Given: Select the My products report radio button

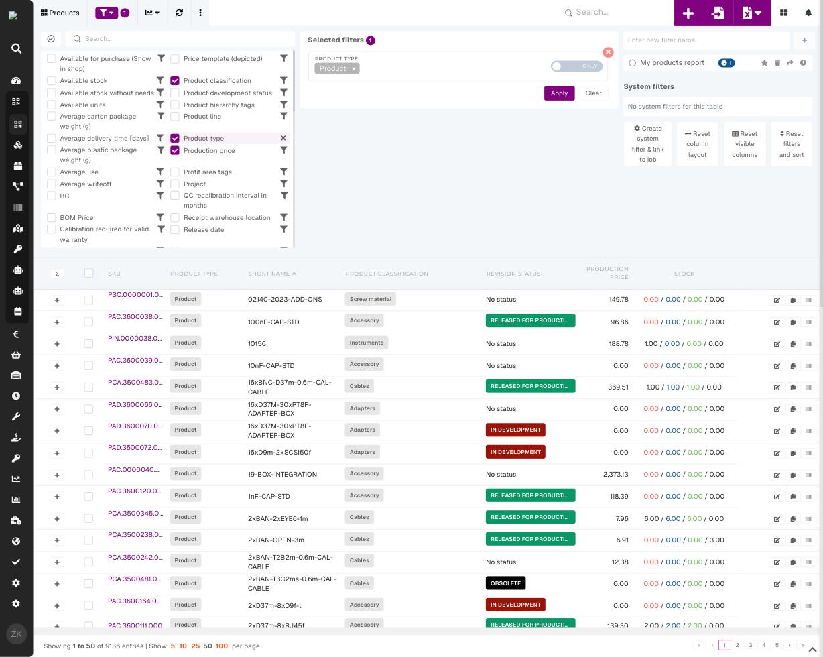Looking at the screenshot, I should 632,63.
